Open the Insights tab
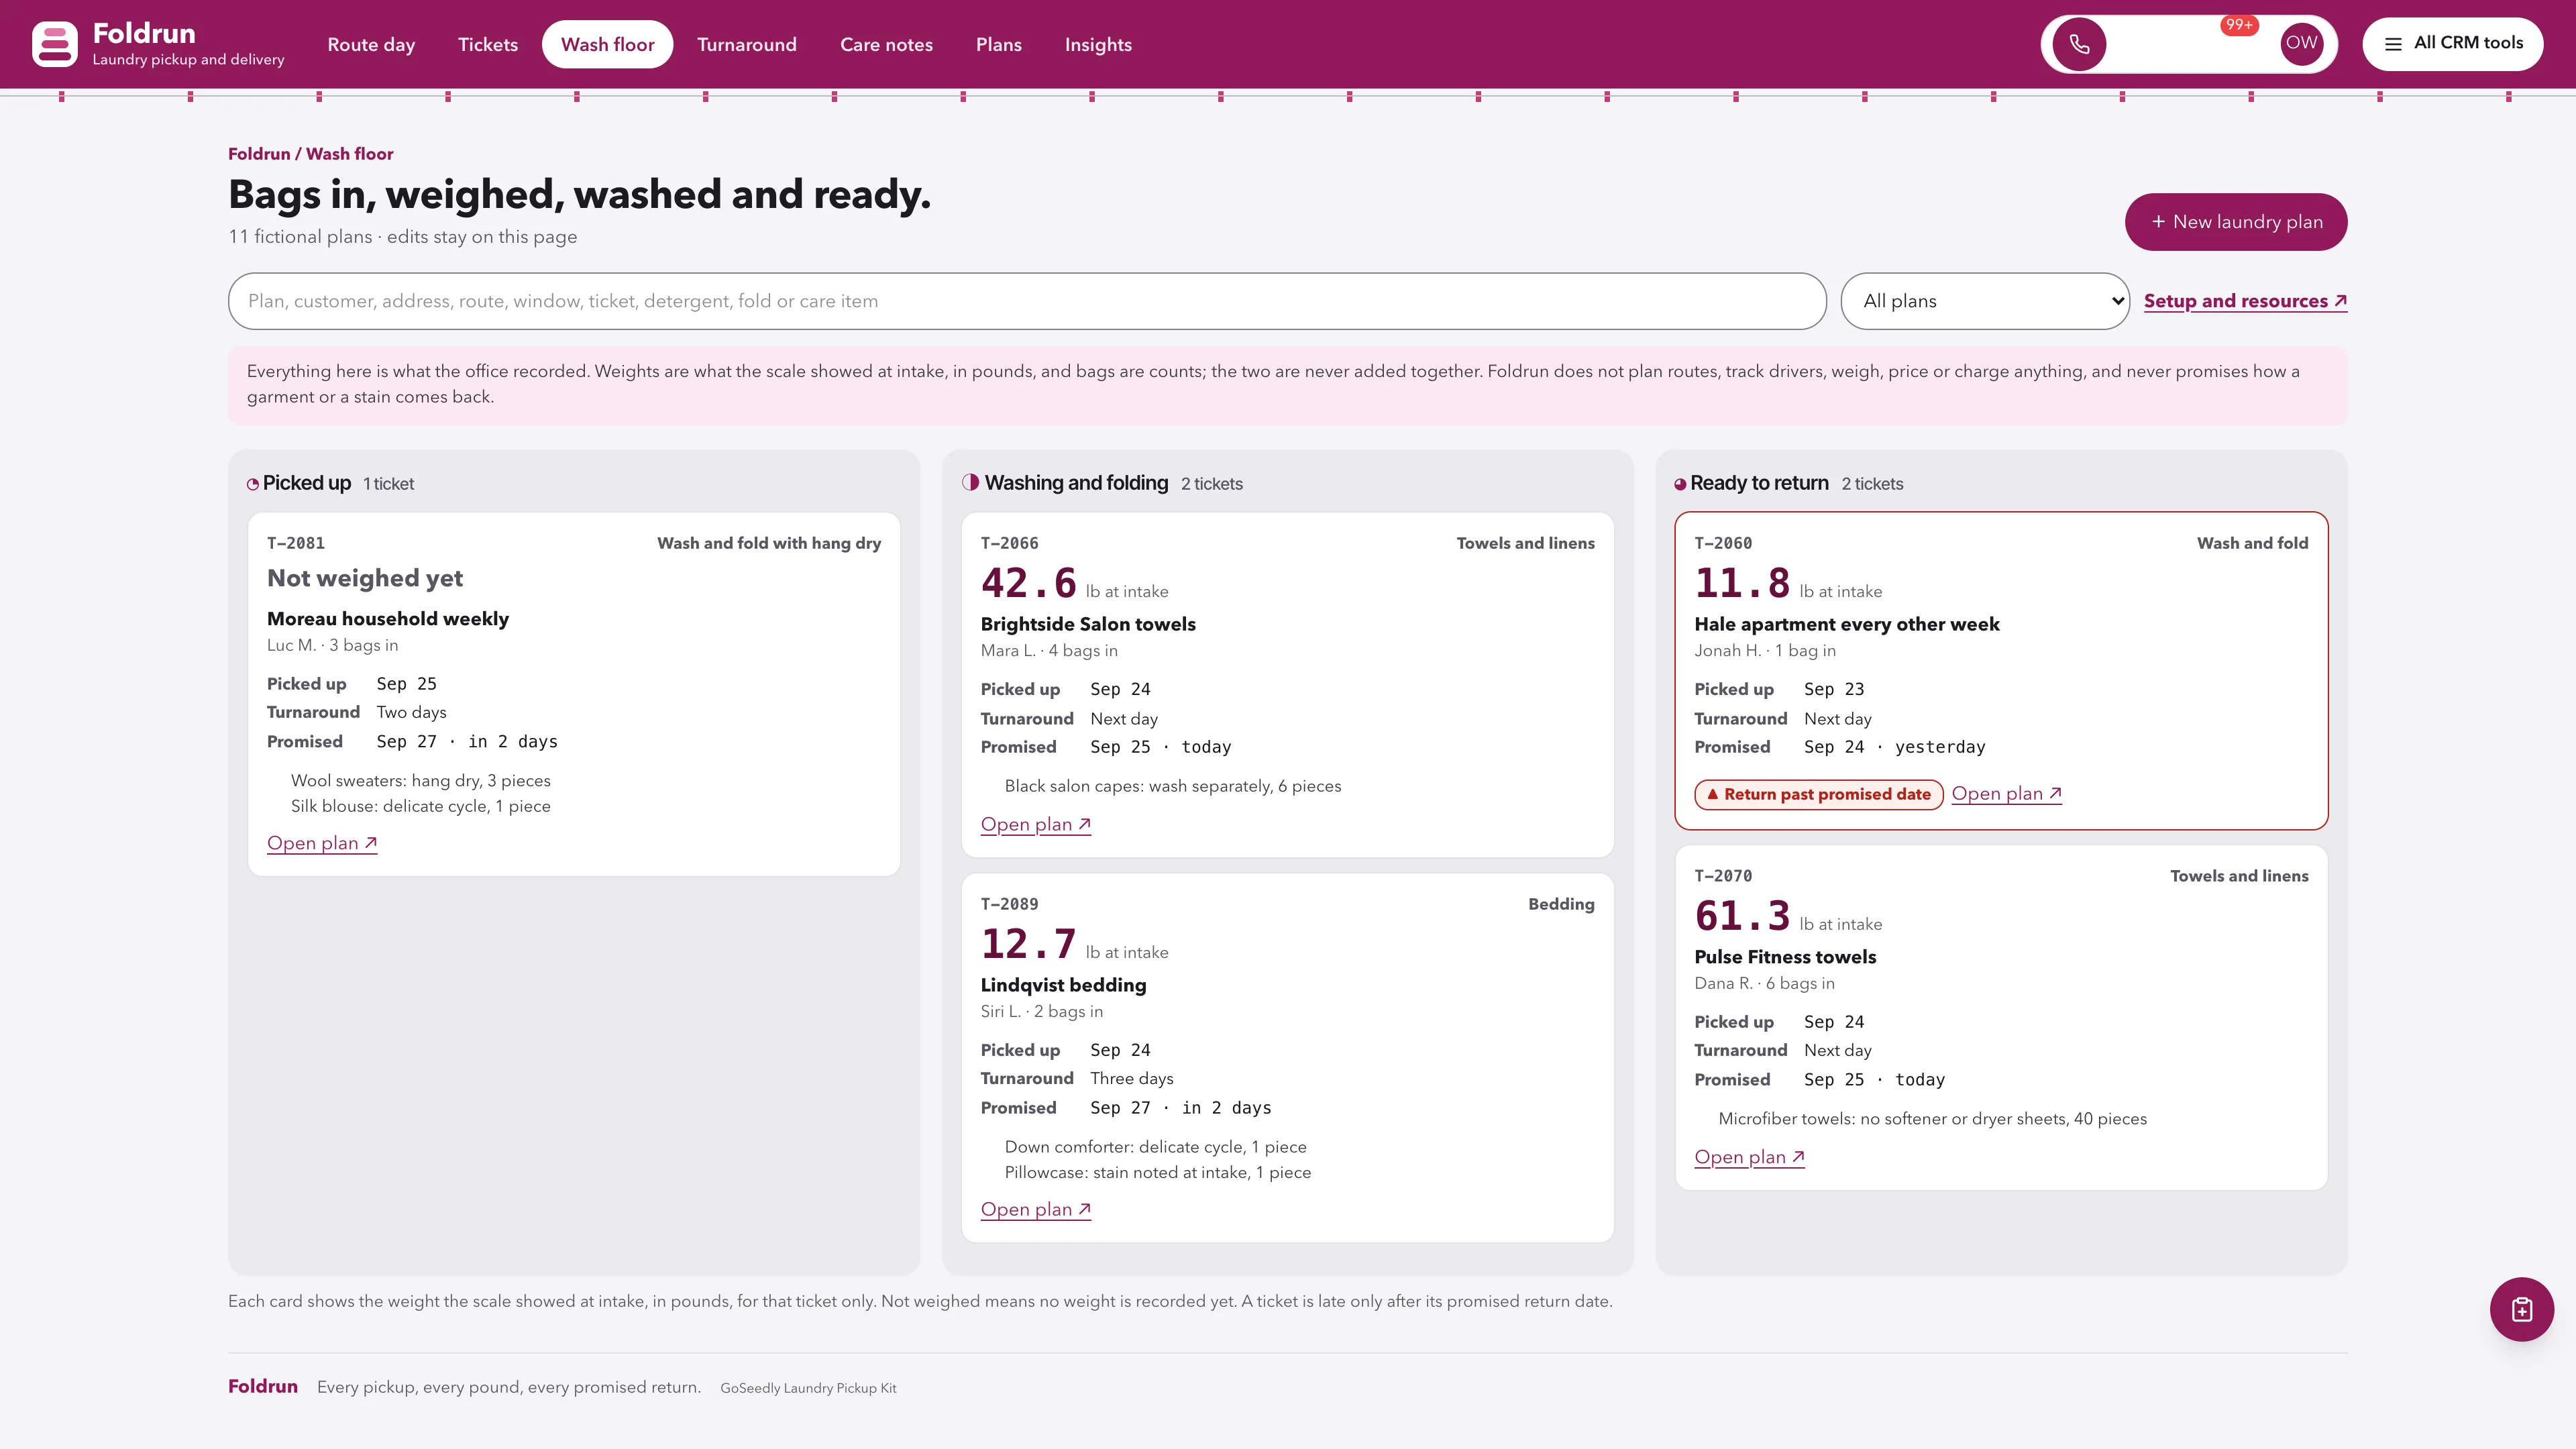2576x1449 pixels. (1098, 44)
